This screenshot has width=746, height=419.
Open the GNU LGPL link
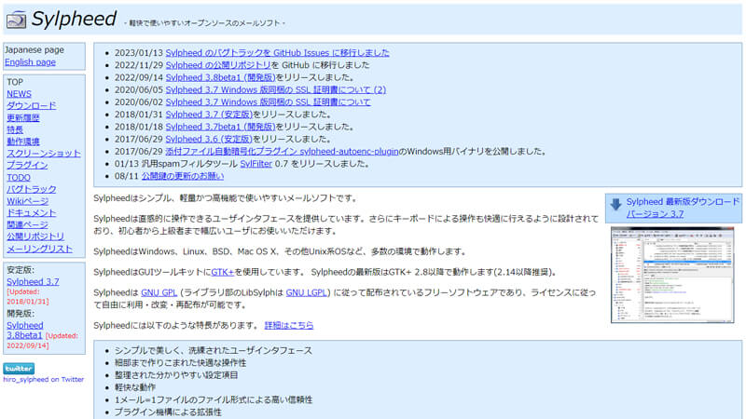coord(307,292)
